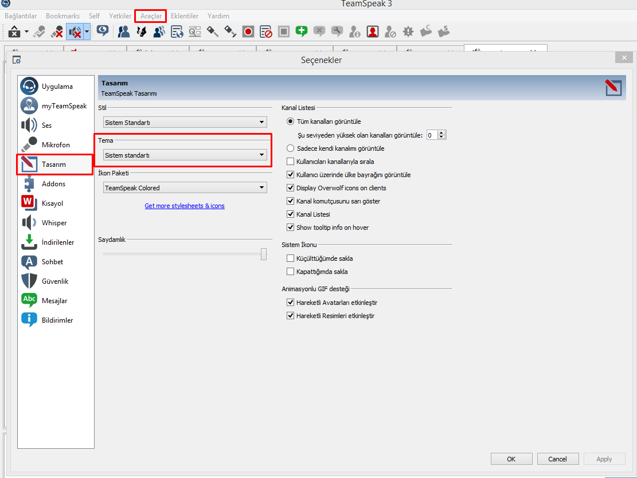Close the Seçenekler dialog
Screen dimensions: 637x478
click(624, 58)
